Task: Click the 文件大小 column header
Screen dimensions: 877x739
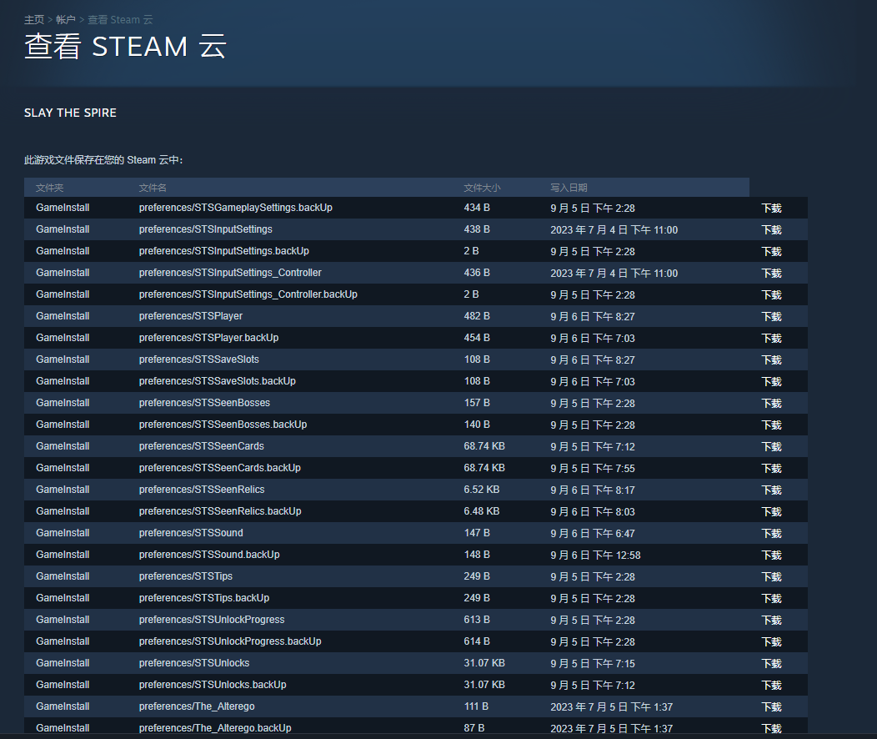Action: 482,188
